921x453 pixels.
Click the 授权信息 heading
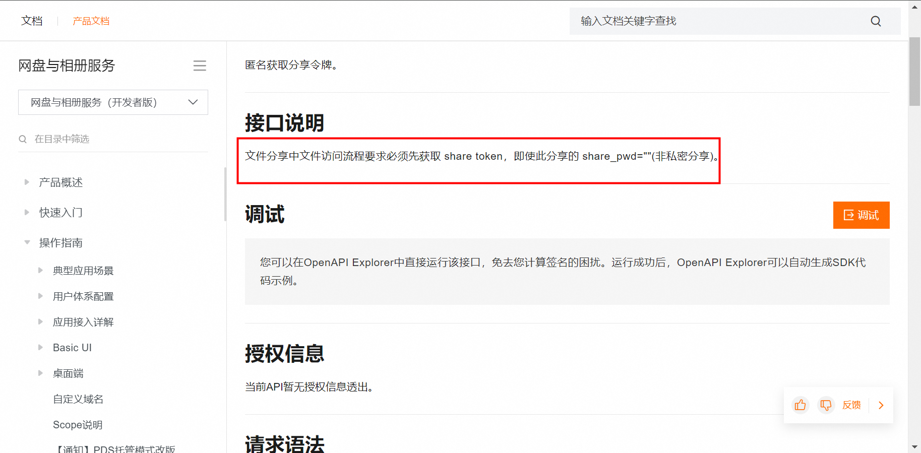click(x=284, y=354)
